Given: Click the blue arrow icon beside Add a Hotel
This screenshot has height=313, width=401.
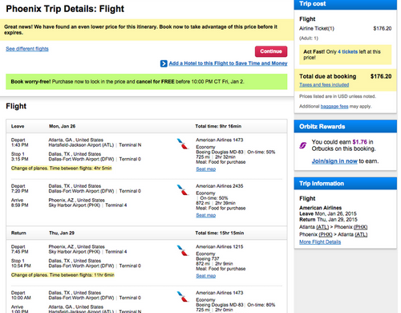Looking at the screenshot, I should pyautogui.click(x=164, y=63).
